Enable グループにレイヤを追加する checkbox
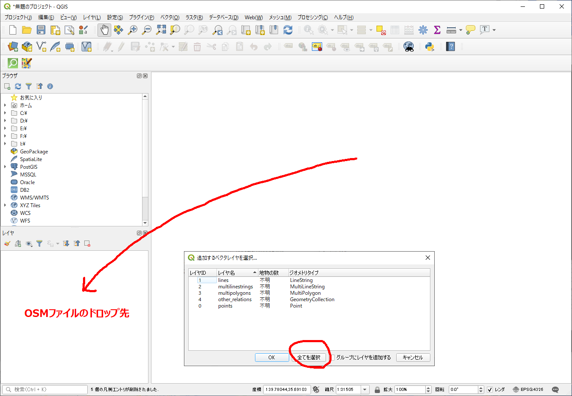 click(x=332, y=358)
